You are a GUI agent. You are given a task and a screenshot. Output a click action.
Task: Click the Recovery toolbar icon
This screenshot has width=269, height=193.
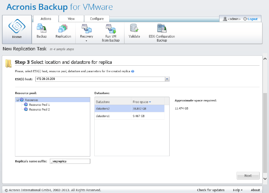coord(86,29)
